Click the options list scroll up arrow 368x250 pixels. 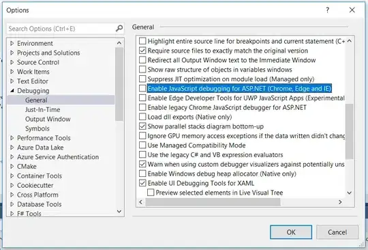(349, 41)
